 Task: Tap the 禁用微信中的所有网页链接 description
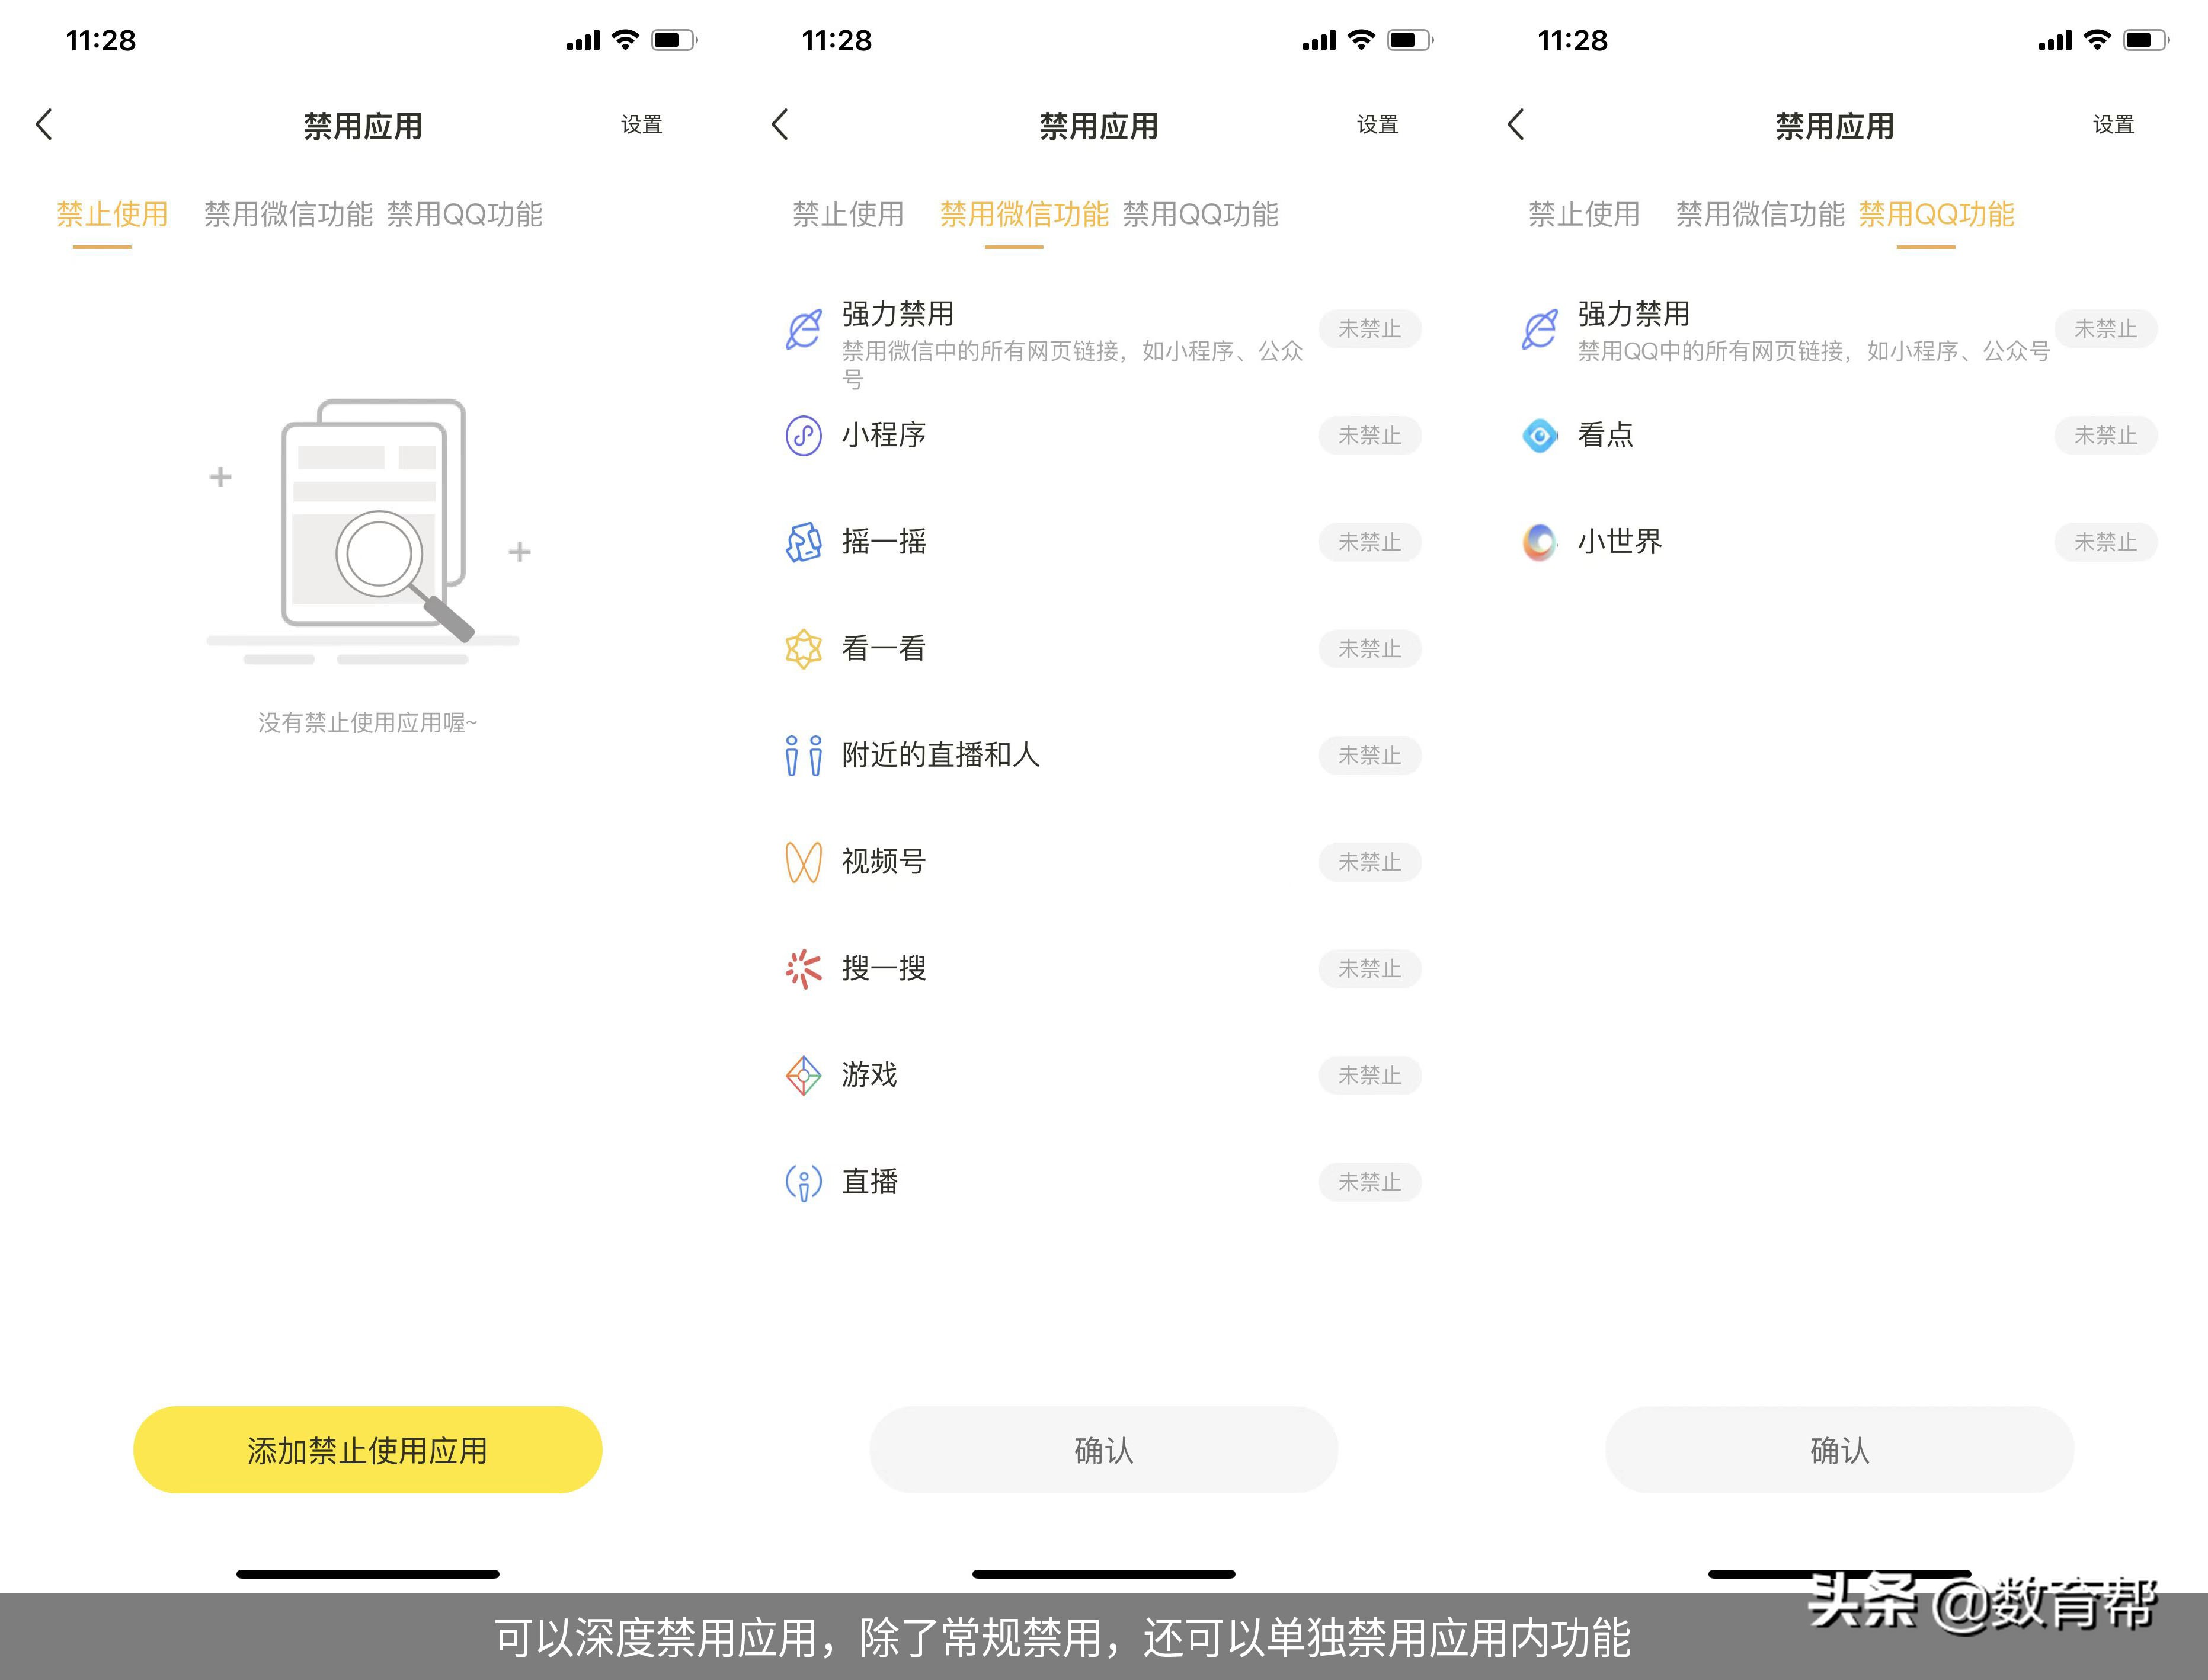(x=1073, y=365)
